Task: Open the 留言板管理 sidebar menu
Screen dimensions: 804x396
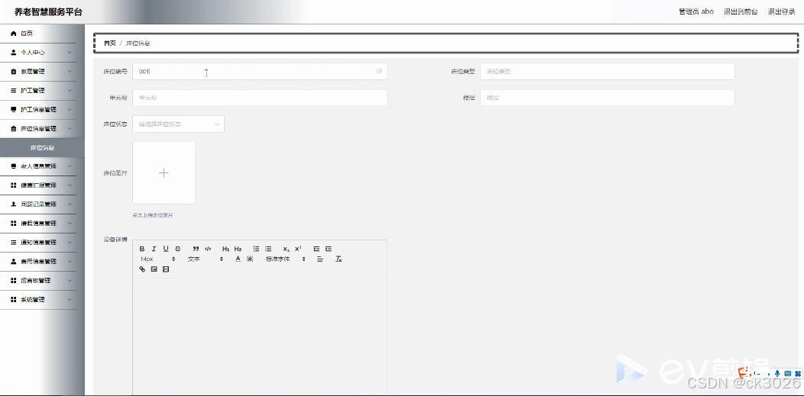Action: tap(38, 280)
